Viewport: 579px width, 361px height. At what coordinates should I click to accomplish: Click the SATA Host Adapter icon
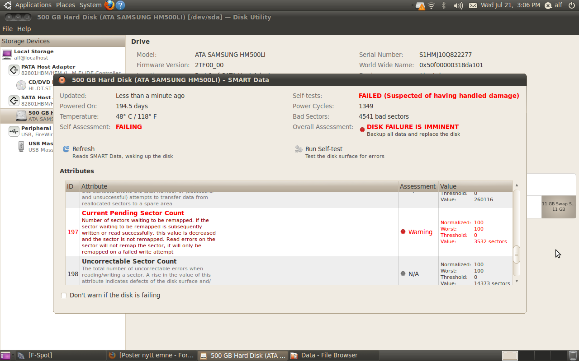(14, 101)
